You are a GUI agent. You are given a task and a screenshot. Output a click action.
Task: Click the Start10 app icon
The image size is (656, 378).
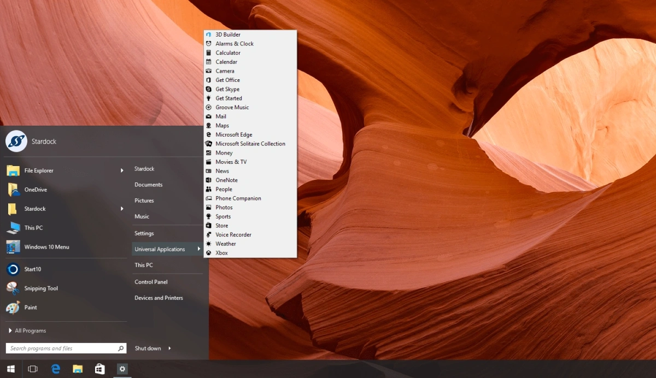pyautogui.click(x=13, y=269)
